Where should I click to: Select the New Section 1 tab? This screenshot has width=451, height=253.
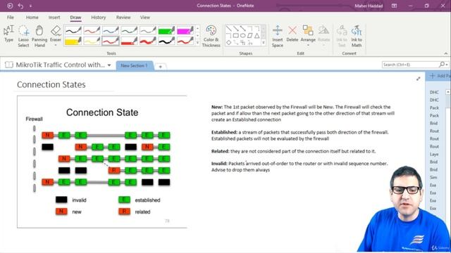[x=134, y=65]
